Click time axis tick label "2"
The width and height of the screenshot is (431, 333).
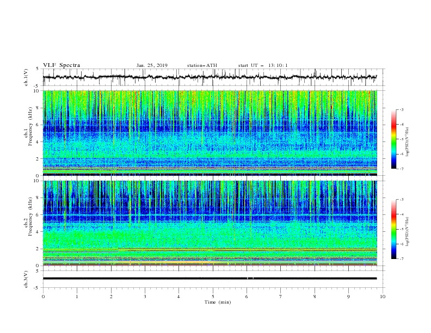(x=111, y=297)
